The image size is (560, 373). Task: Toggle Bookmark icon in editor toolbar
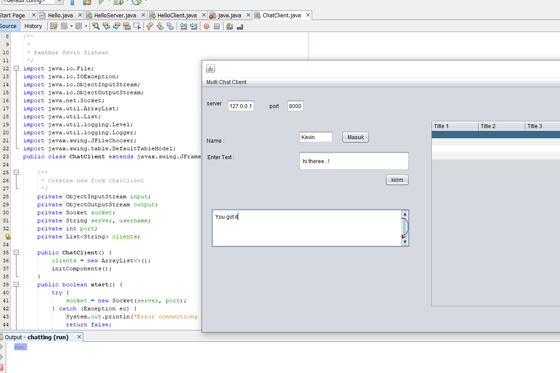point(170,26)
